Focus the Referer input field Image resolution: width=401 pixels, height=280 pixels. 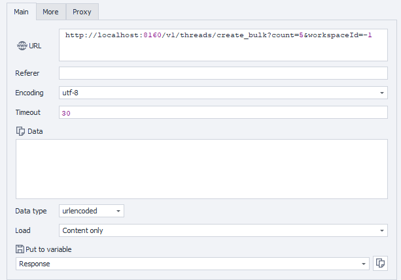coord(222,73)
